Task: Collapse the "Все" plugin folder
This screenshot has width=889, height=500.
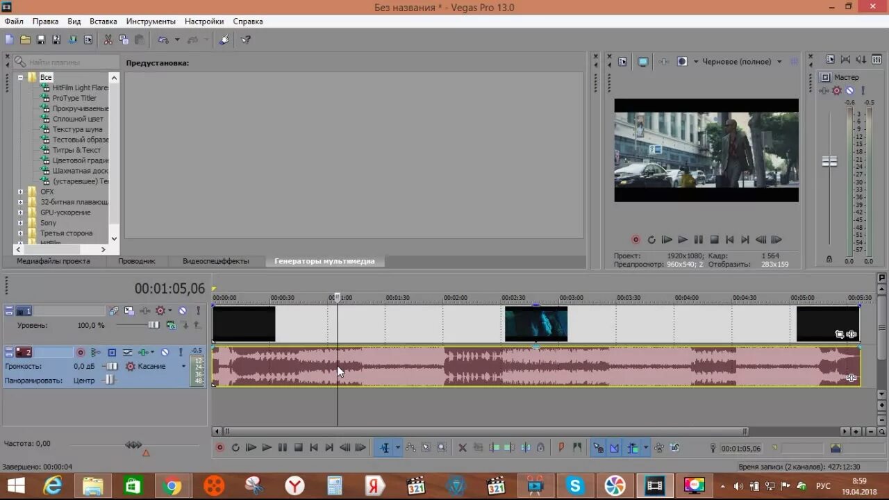Action: tap(21, 77)
